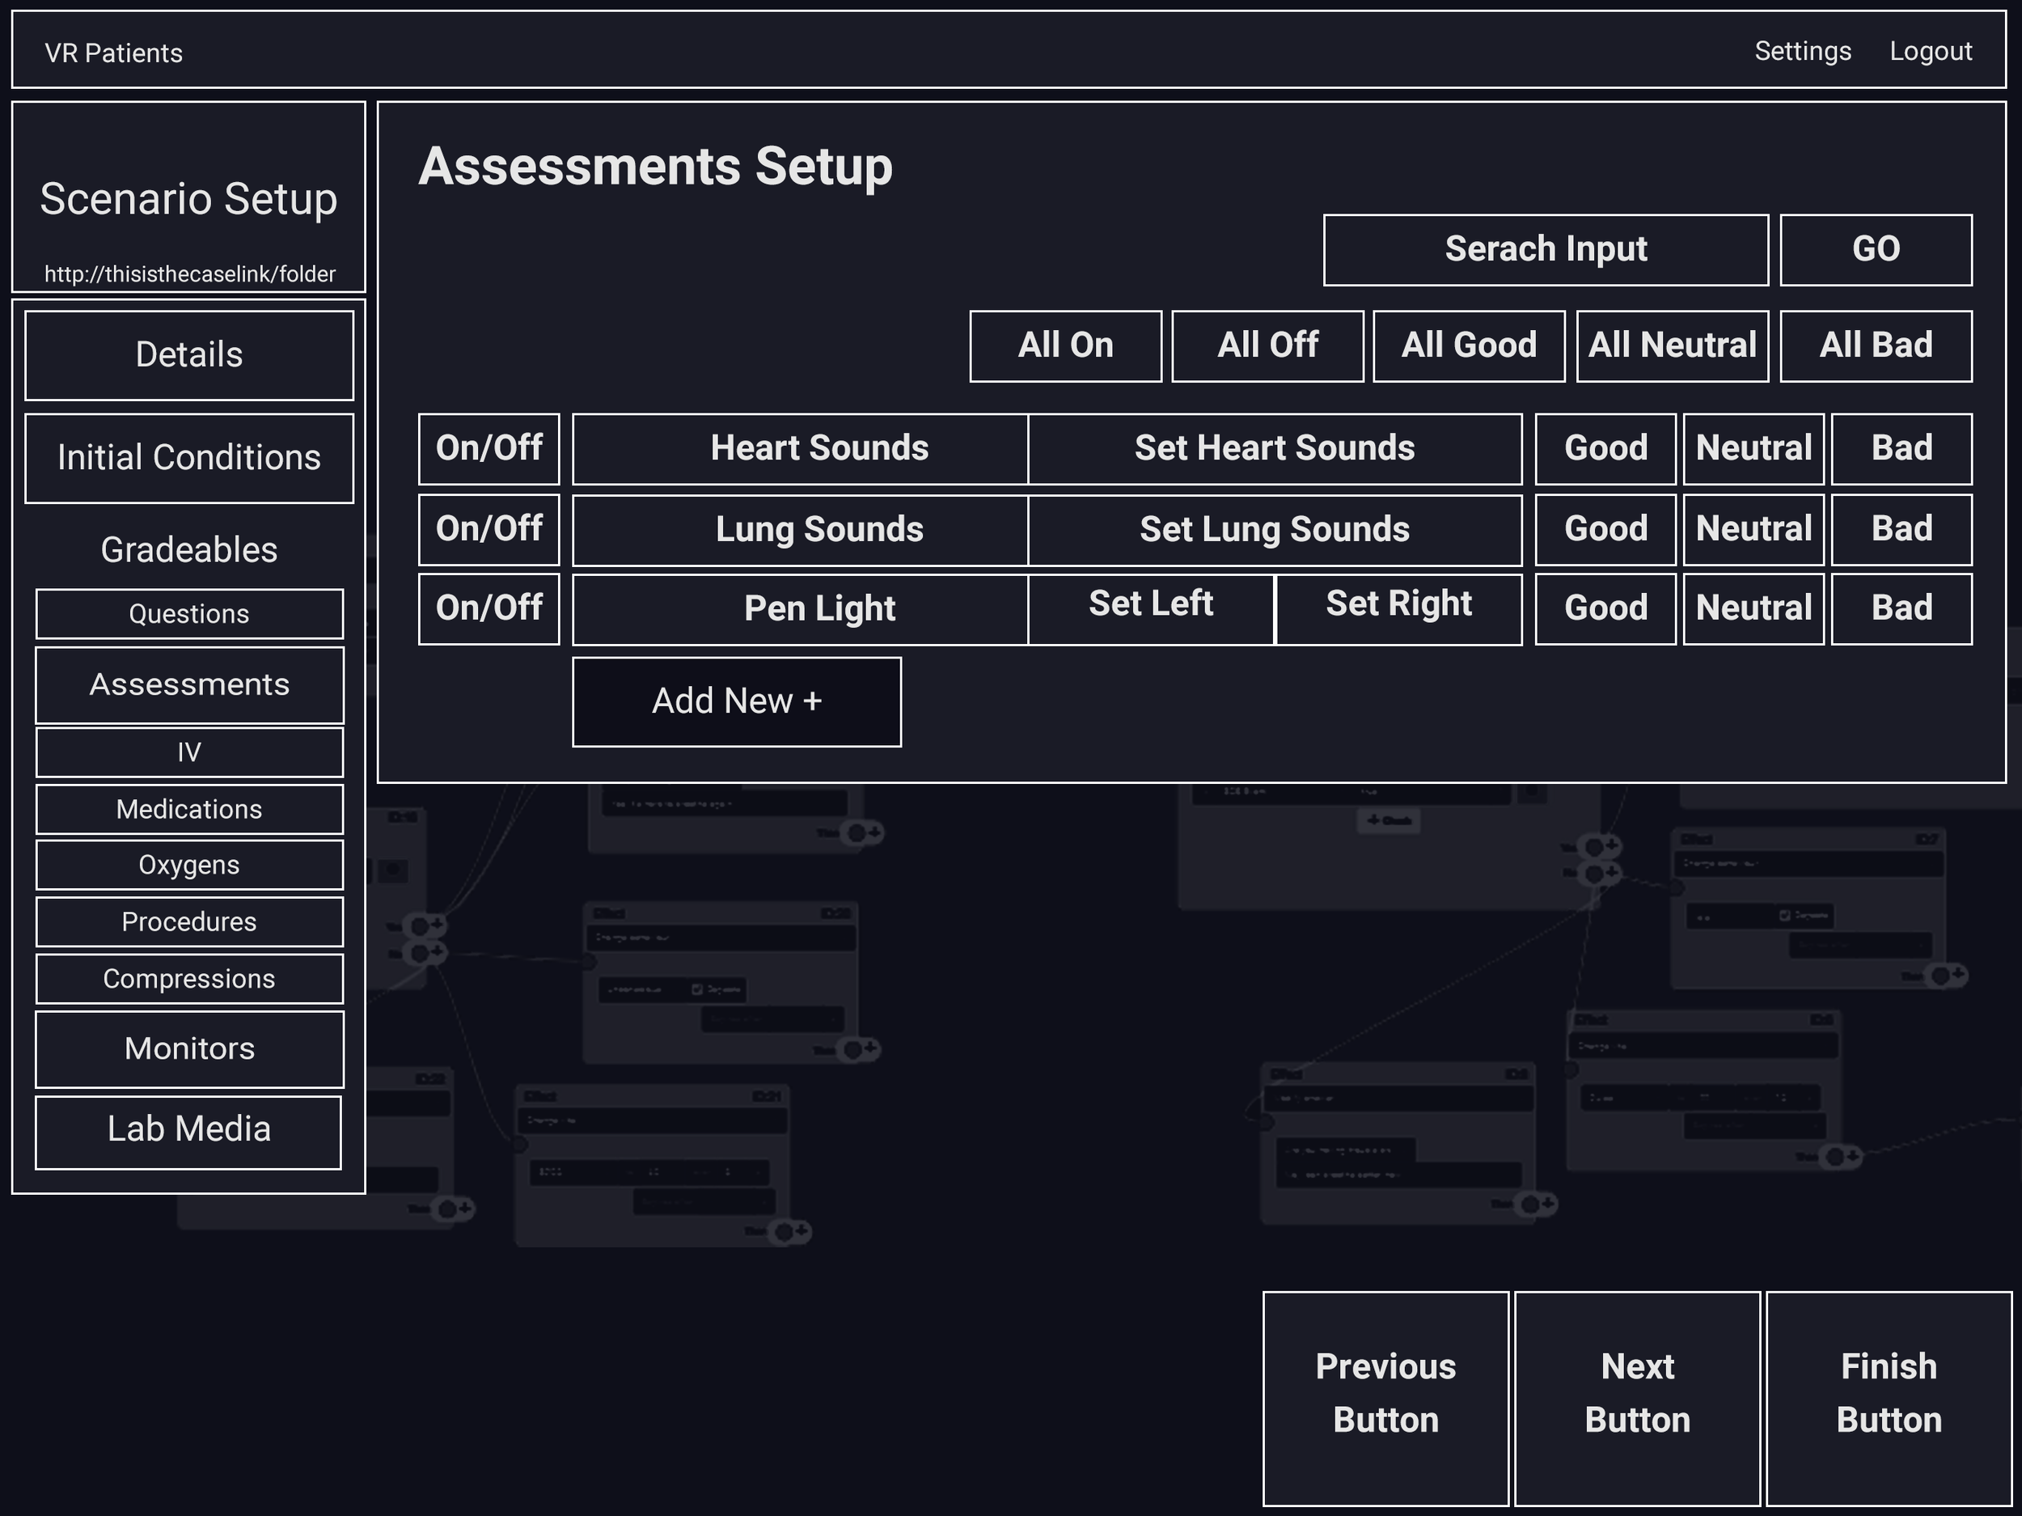Select Bad for Lung Sounds
This screenshot has width=2022, height=1516.
click(x=1901, y=529)
